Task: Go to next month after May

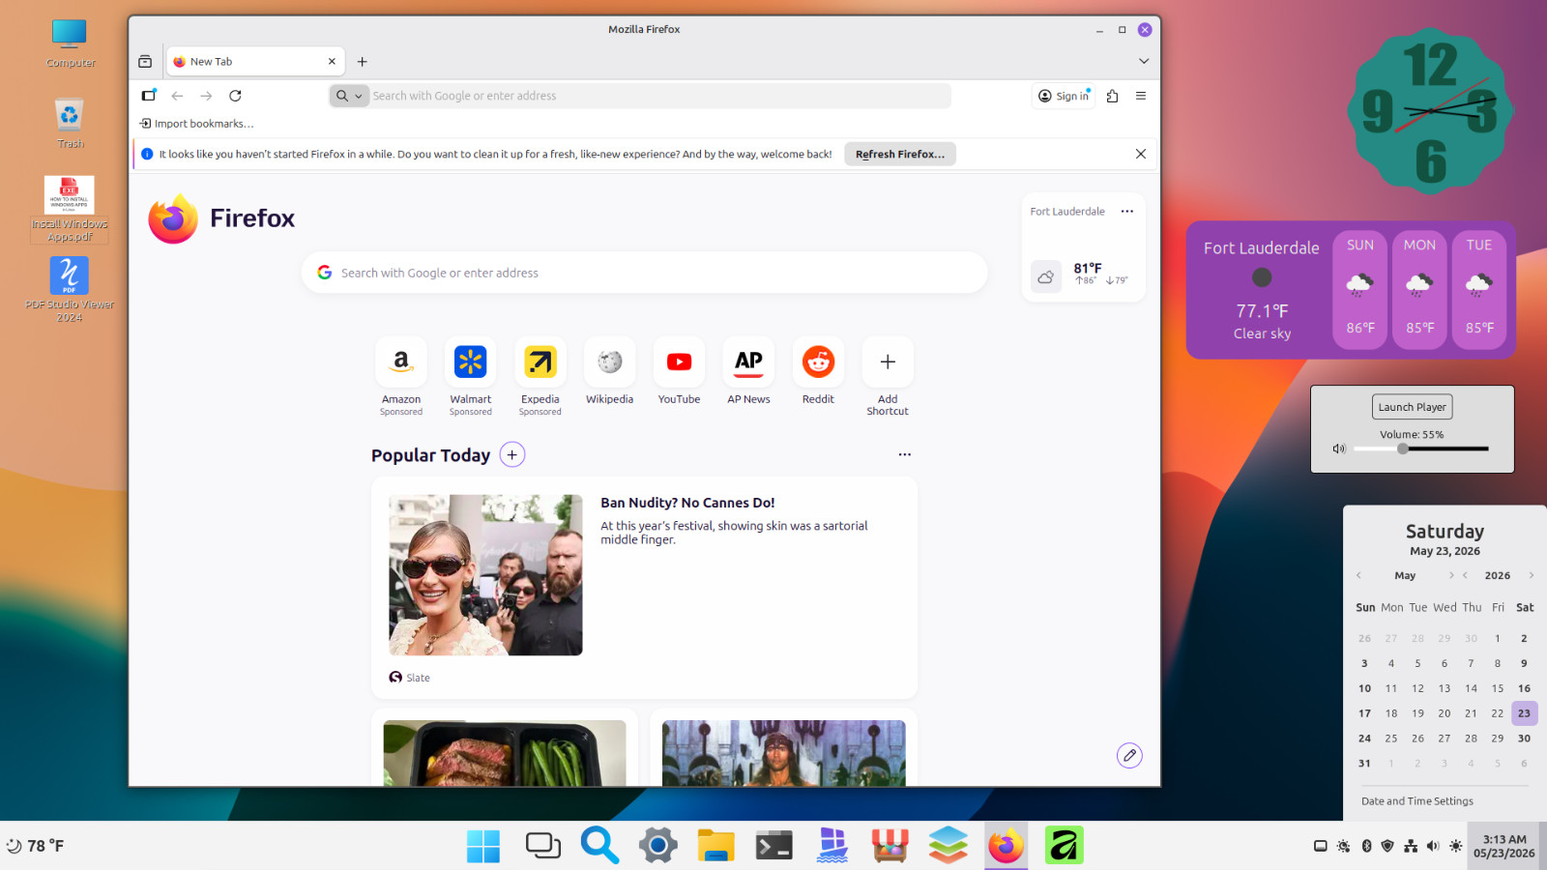Action: point(1450,575)
